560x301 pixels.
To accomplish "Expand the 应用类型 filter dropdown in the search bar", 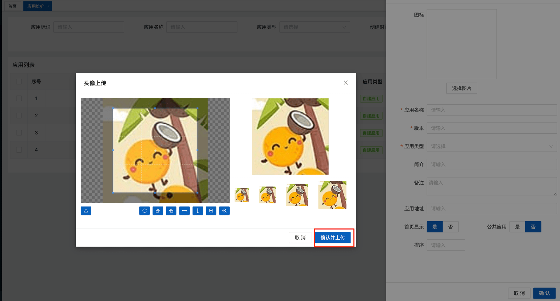I will pos(315,27).
